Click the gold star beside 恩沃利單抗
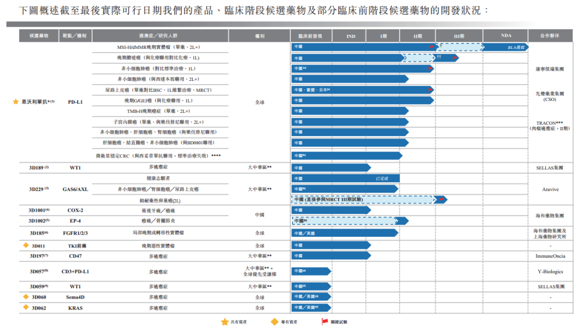 tap(15, 102)
